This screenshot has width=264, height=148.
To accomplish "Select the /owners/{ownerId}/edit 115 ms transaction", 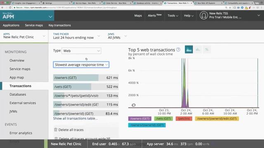I will tap(86, 104).
